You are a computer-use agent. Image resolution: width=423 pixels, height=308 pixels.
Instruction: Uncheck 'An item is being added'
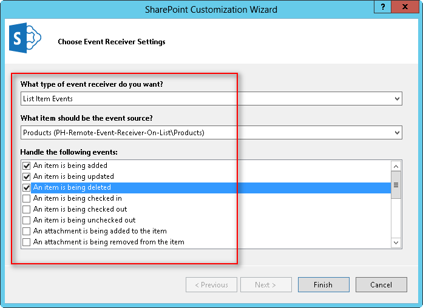27,166
